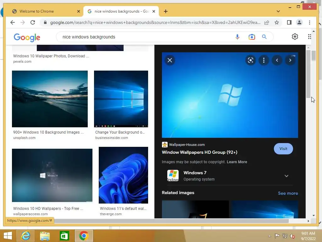Show previous image in preview
Image resolution: width=322 pixels, height=242 pixels.
pyautogui.click(x=277, y=60)
